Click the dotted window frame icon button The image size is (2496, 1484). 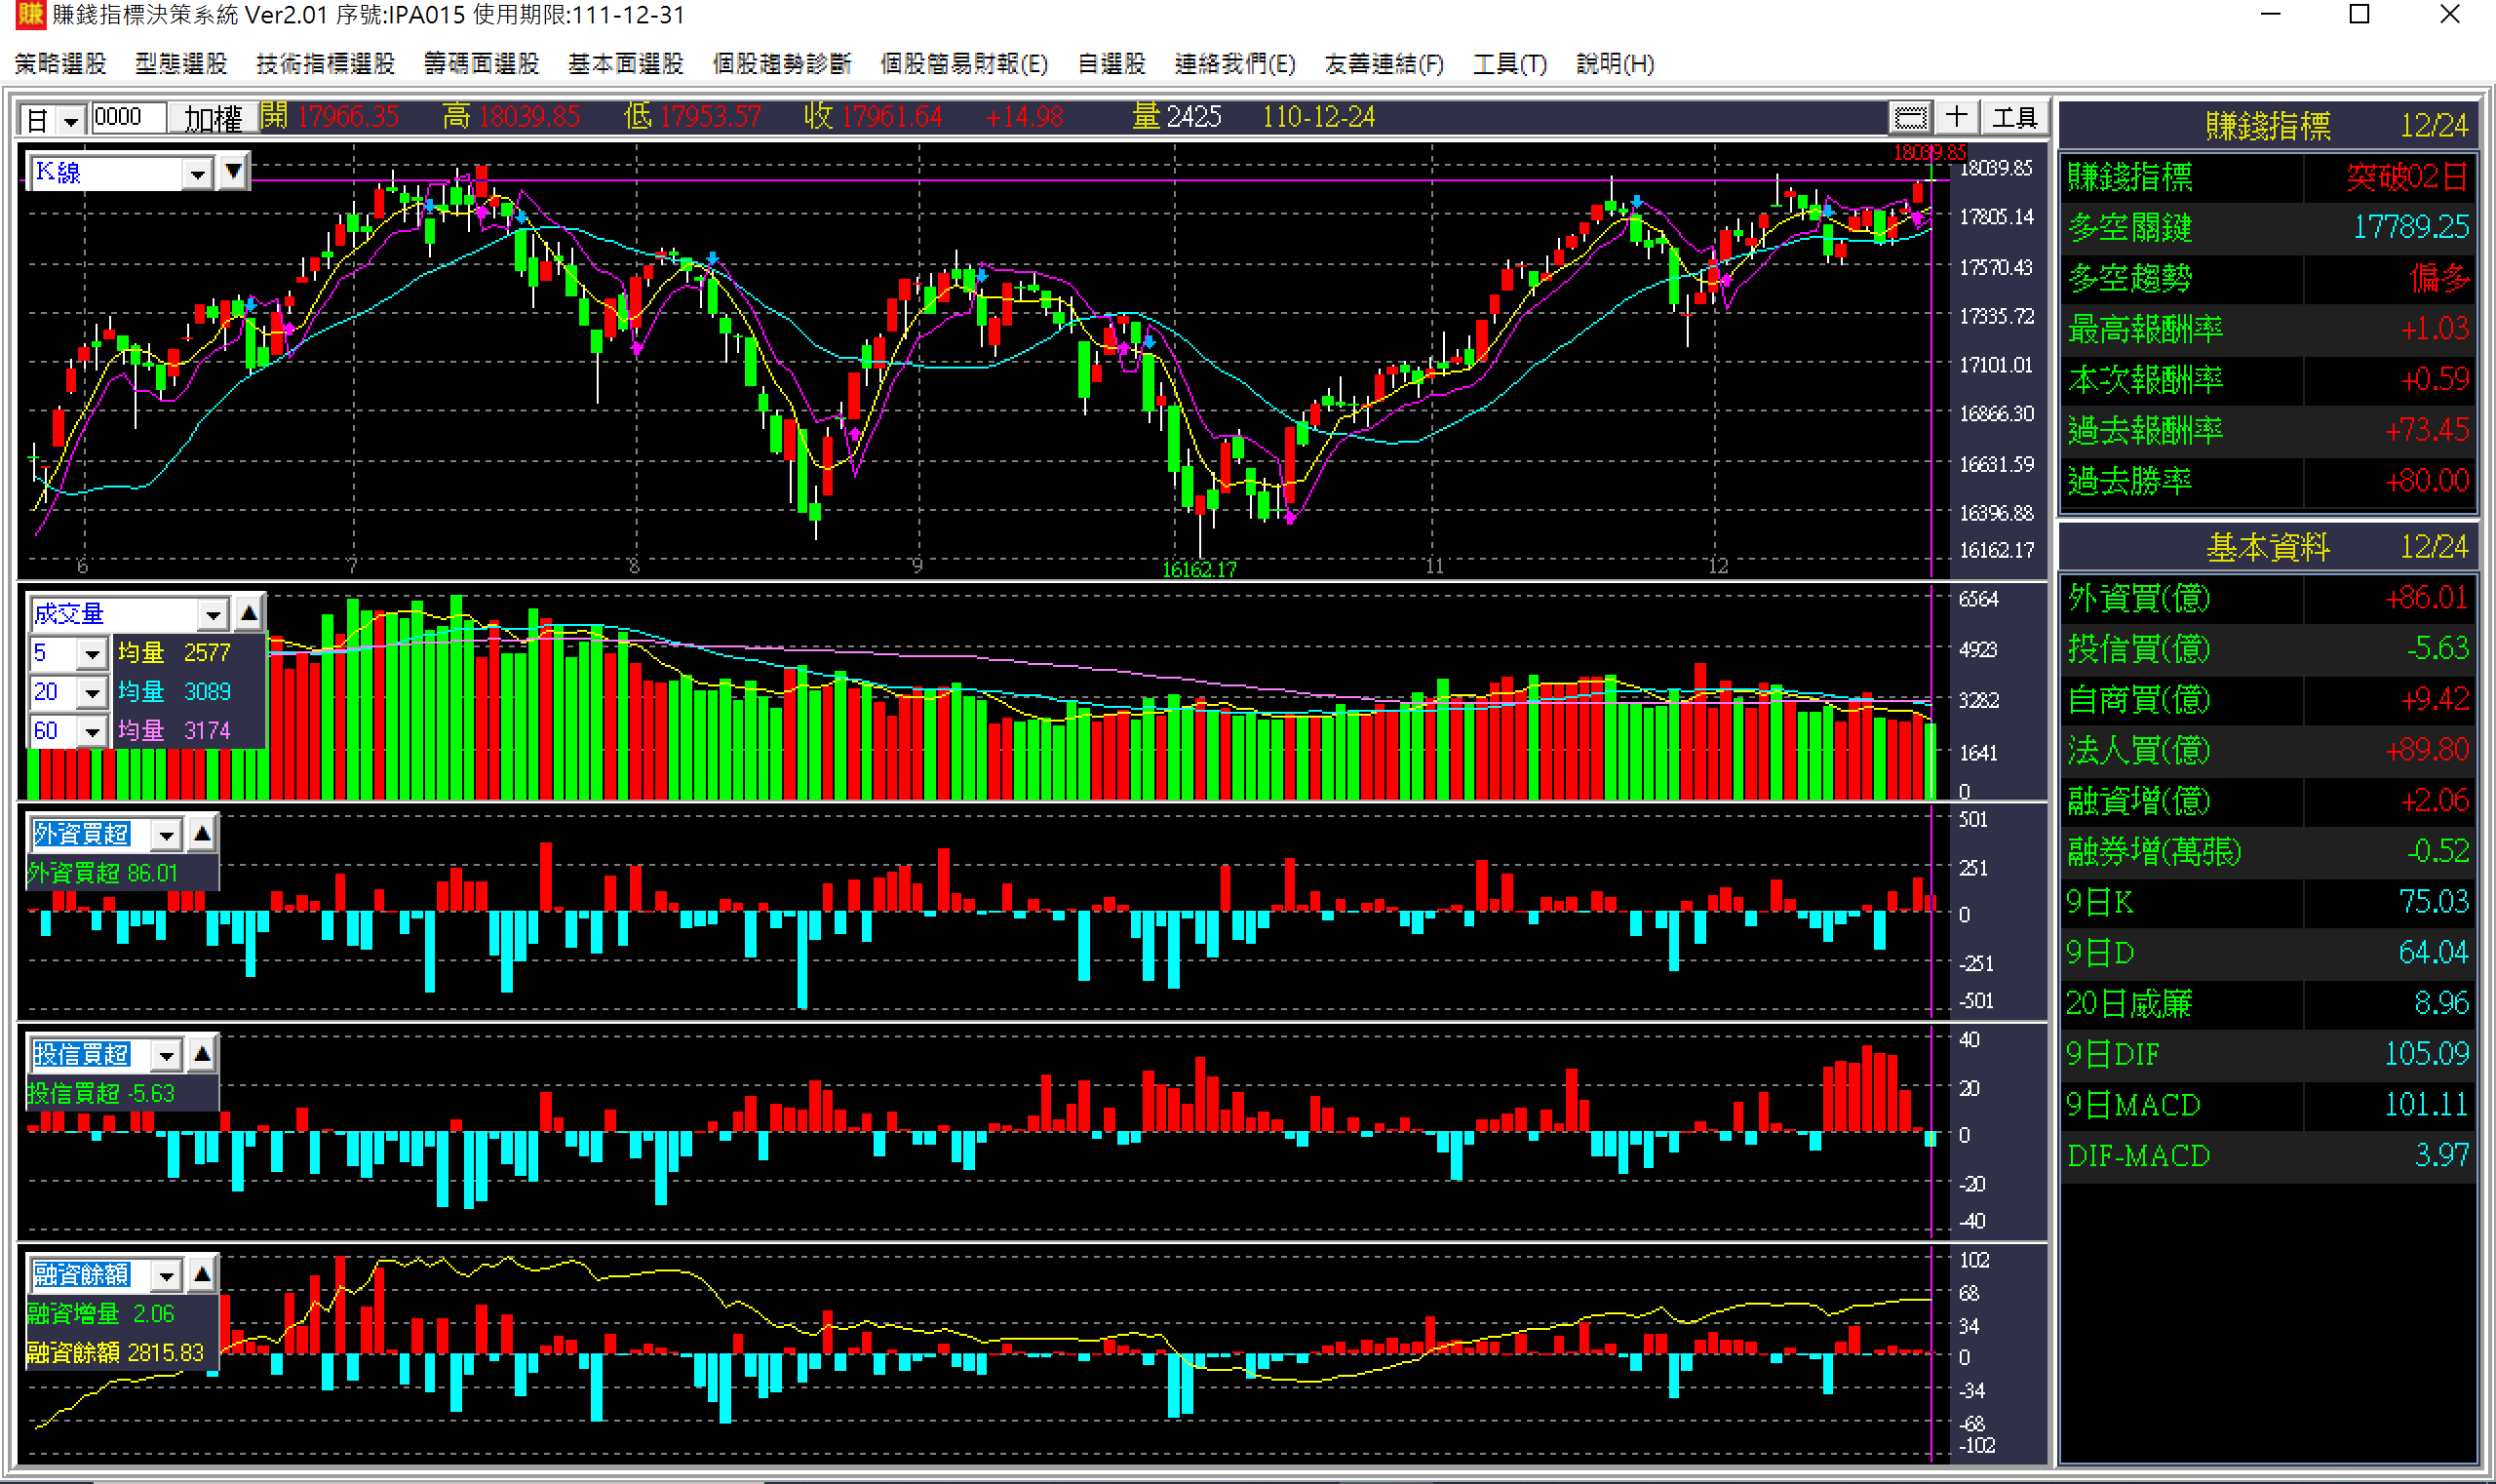pyautogui.click(x=1909, y=118)
